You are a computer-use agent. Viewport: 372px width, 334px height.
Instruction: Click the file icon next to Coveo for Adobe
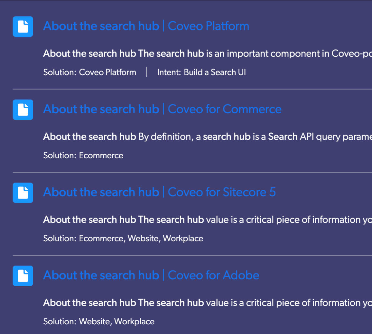point(23,276)
